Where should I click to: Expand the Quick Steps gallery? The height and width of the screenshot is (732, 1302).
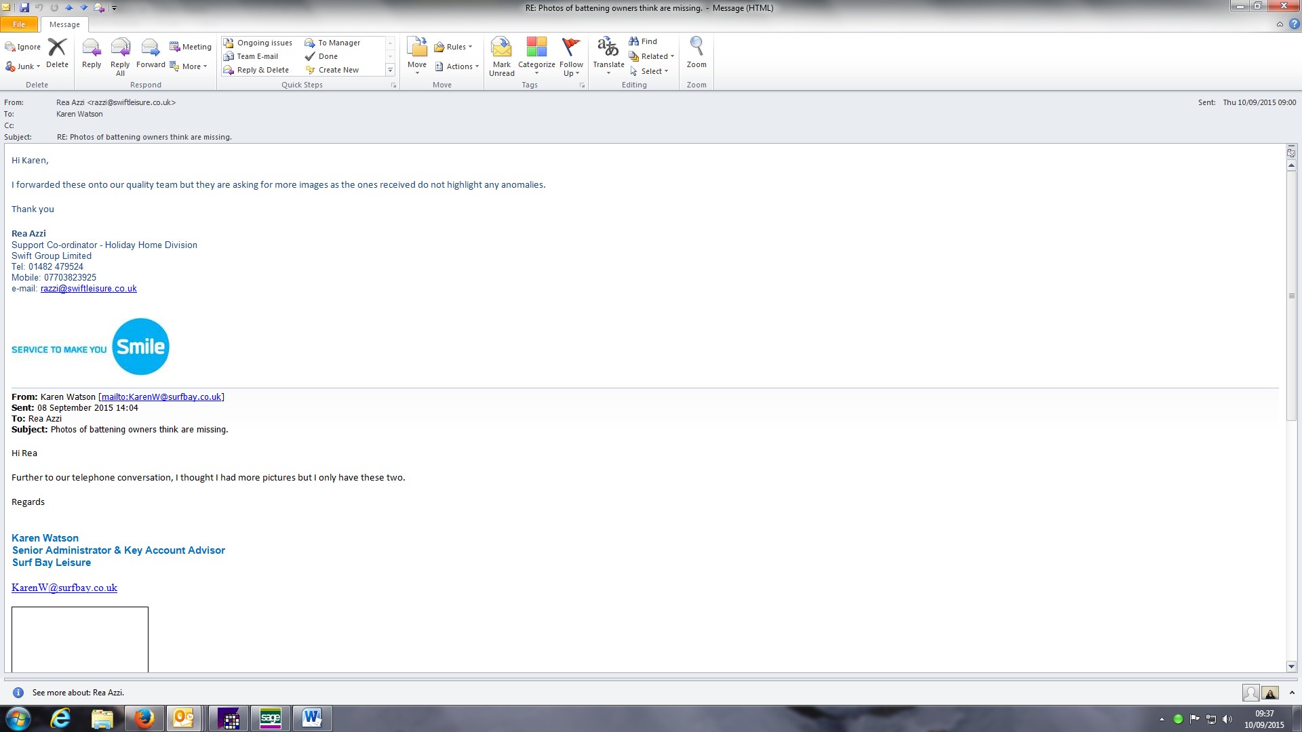pyautogui.click(x=390, y=70)
